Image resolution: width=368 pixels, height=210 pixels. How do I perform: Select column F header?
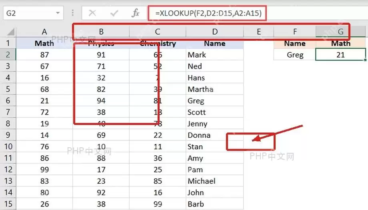point(295,32)
